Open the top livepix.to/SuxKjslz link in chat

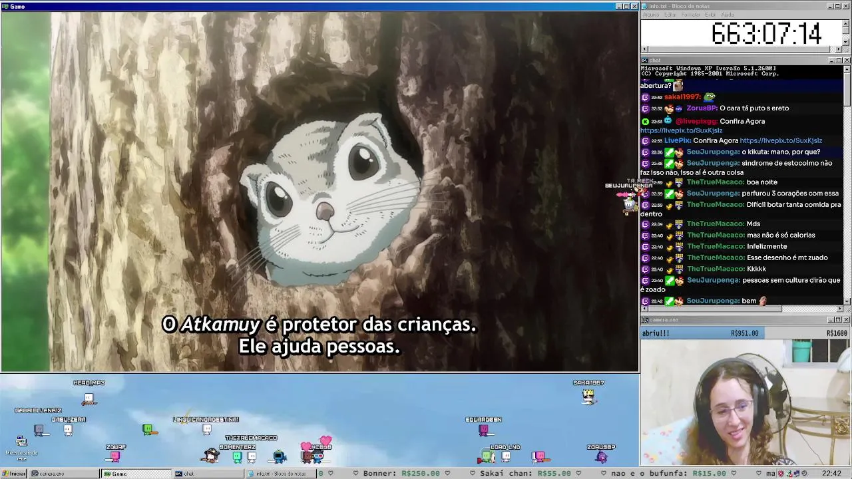(x=681, y=130)
